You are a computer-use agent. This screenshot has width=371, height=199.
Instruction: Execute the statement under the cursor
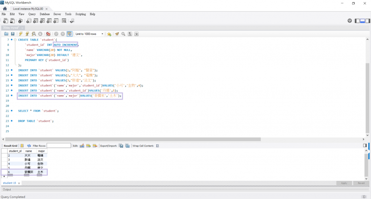(28, 34)
